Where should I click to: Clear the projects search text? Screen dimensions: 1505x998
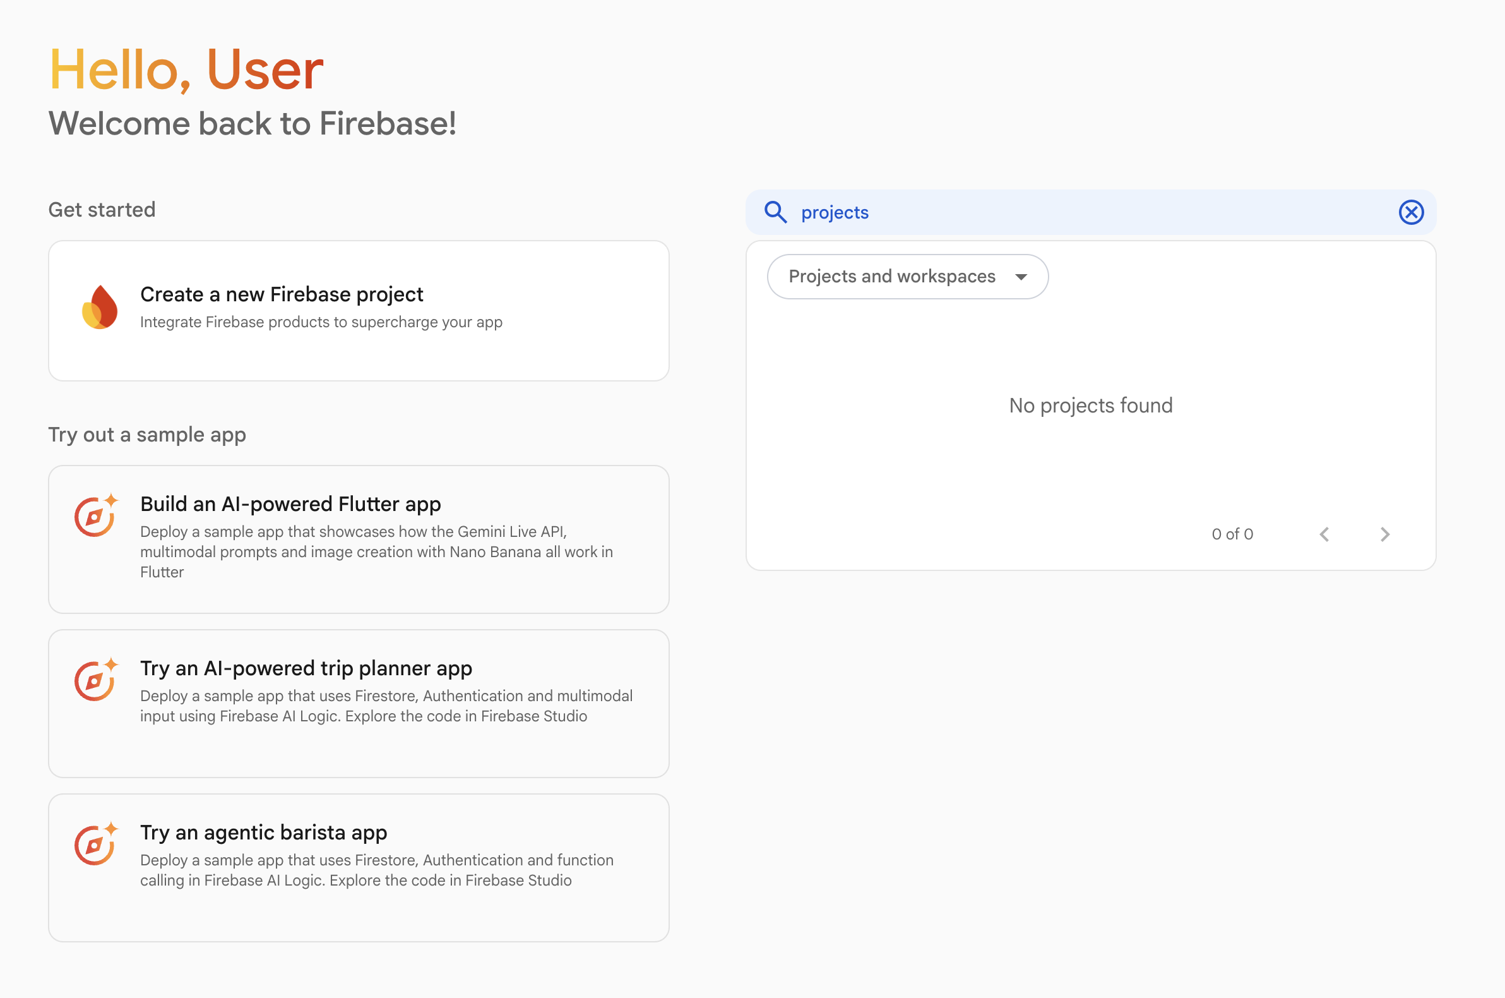click(x=1411, y=212)
